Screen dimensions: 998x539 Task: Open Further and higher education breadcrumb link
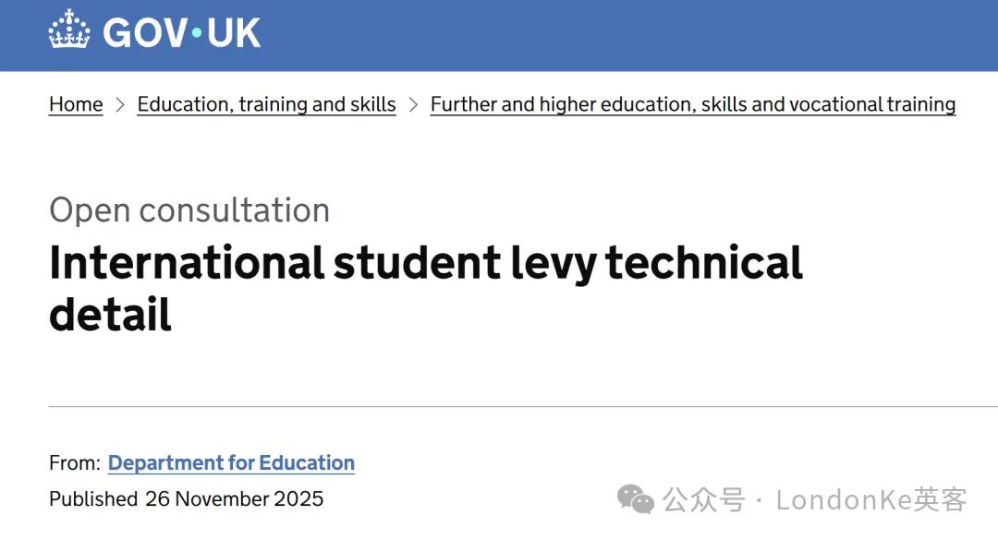692,104
